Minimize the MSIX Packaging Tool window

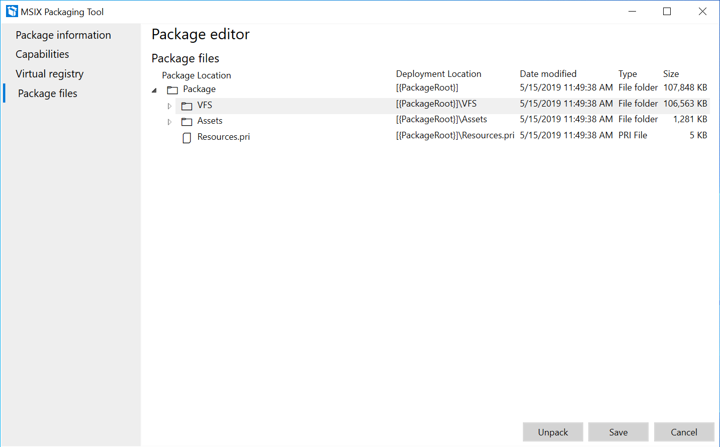633,11
